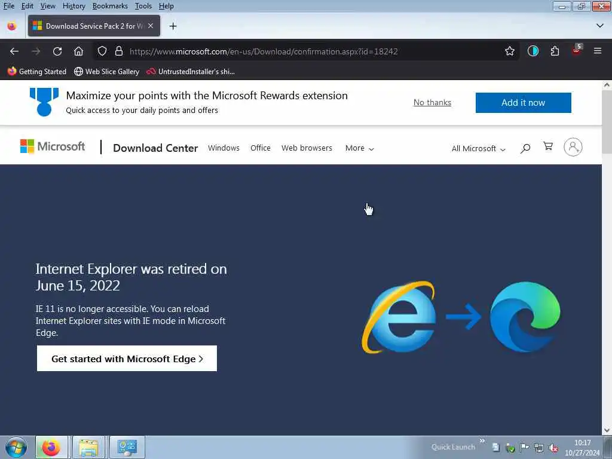
Task: Open a new tab with plus
Action: coord(173,26)
